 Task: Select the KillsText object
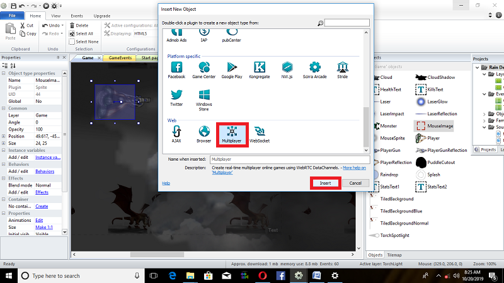[430, 90]
